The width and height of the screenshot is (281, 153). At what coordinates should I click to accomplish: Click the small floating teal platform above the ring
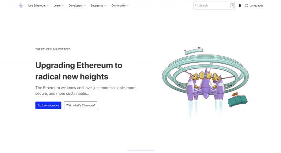194,51
